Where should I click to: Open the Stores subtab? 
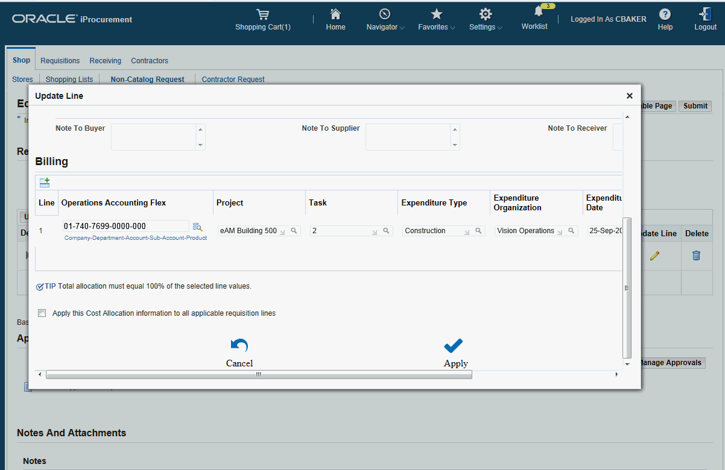[22, 80]
